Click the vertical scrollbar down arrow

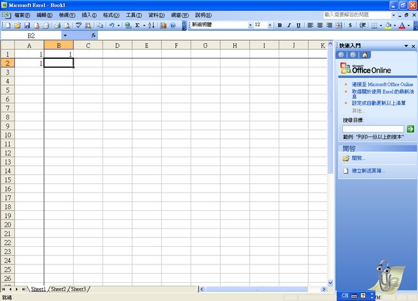[330, 283]
